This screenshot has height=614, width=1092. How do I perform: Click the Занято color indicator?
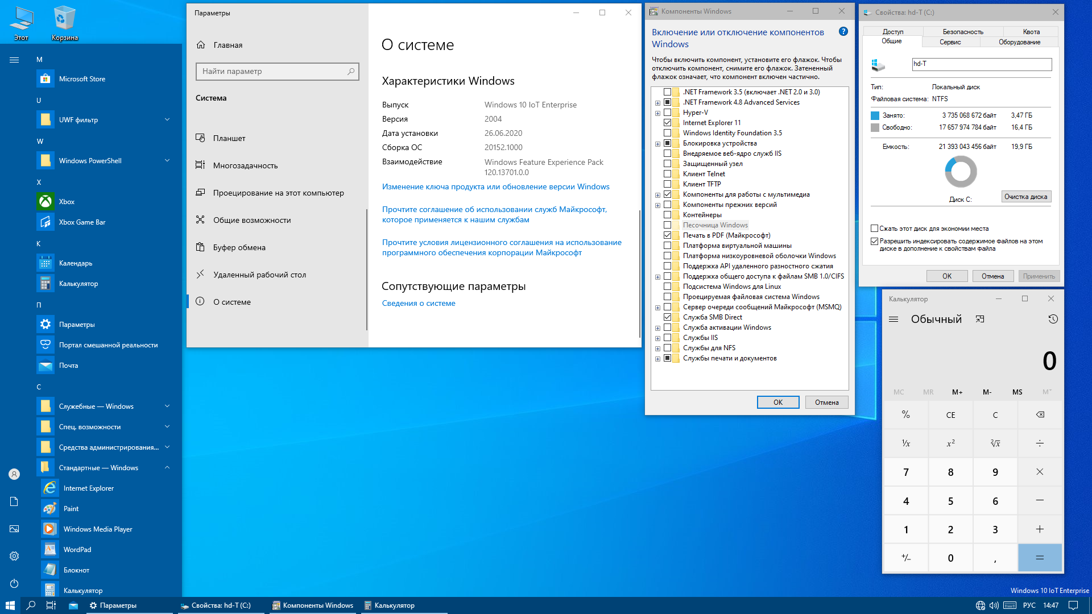[875, 116]
